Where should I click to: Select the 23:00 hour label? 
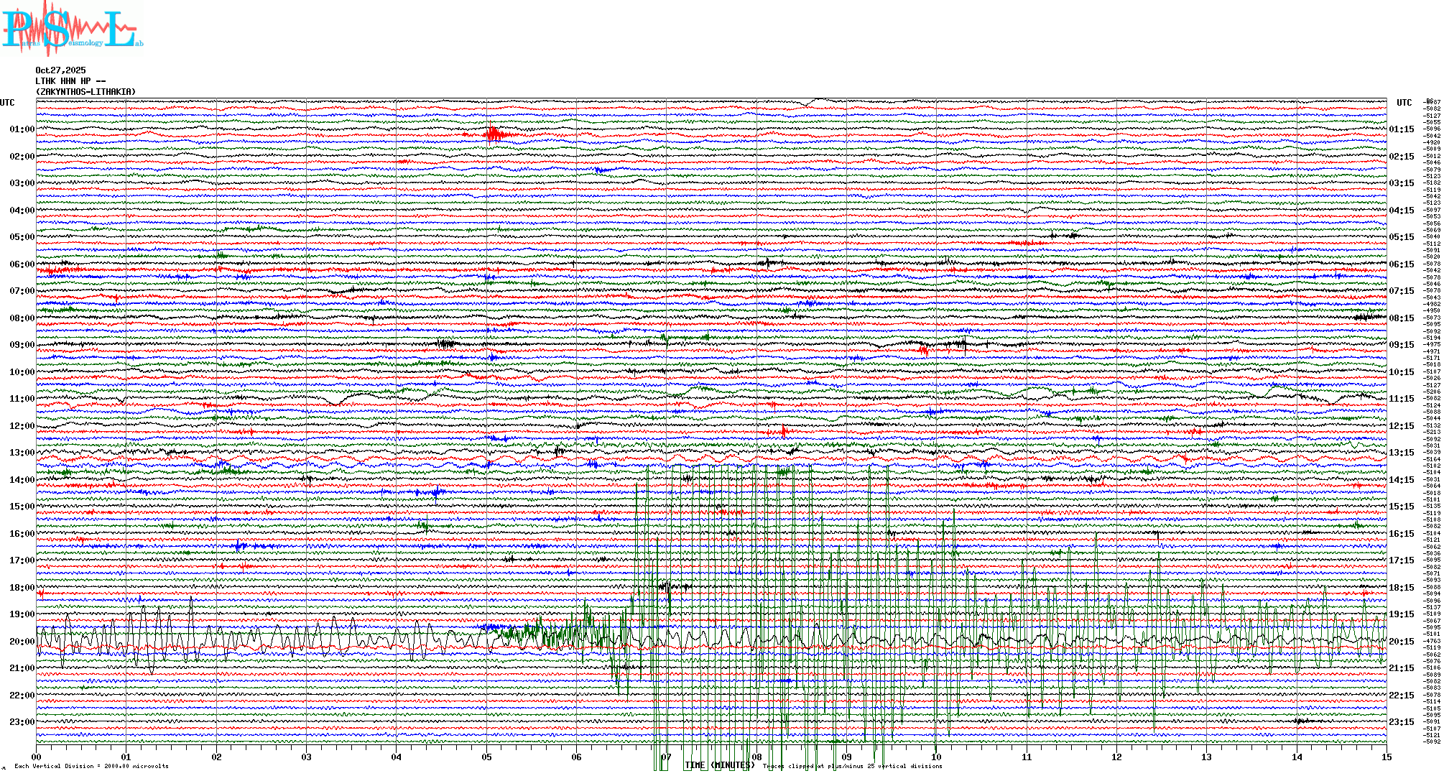[22, 722]
